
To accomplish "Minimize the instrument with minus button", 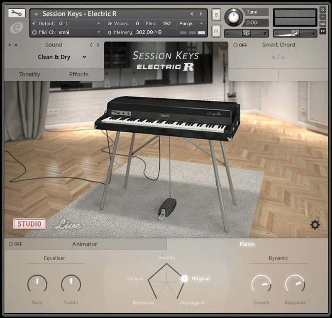I will click(x=322, y=17).
